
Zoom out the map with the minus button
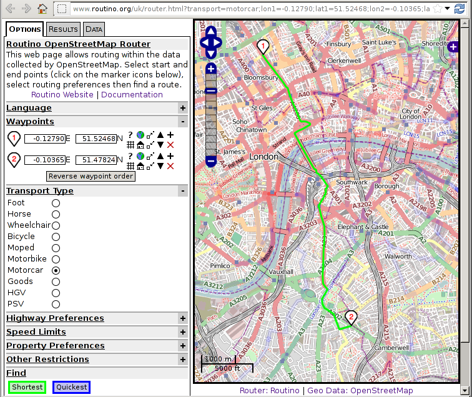click(211, 161)
